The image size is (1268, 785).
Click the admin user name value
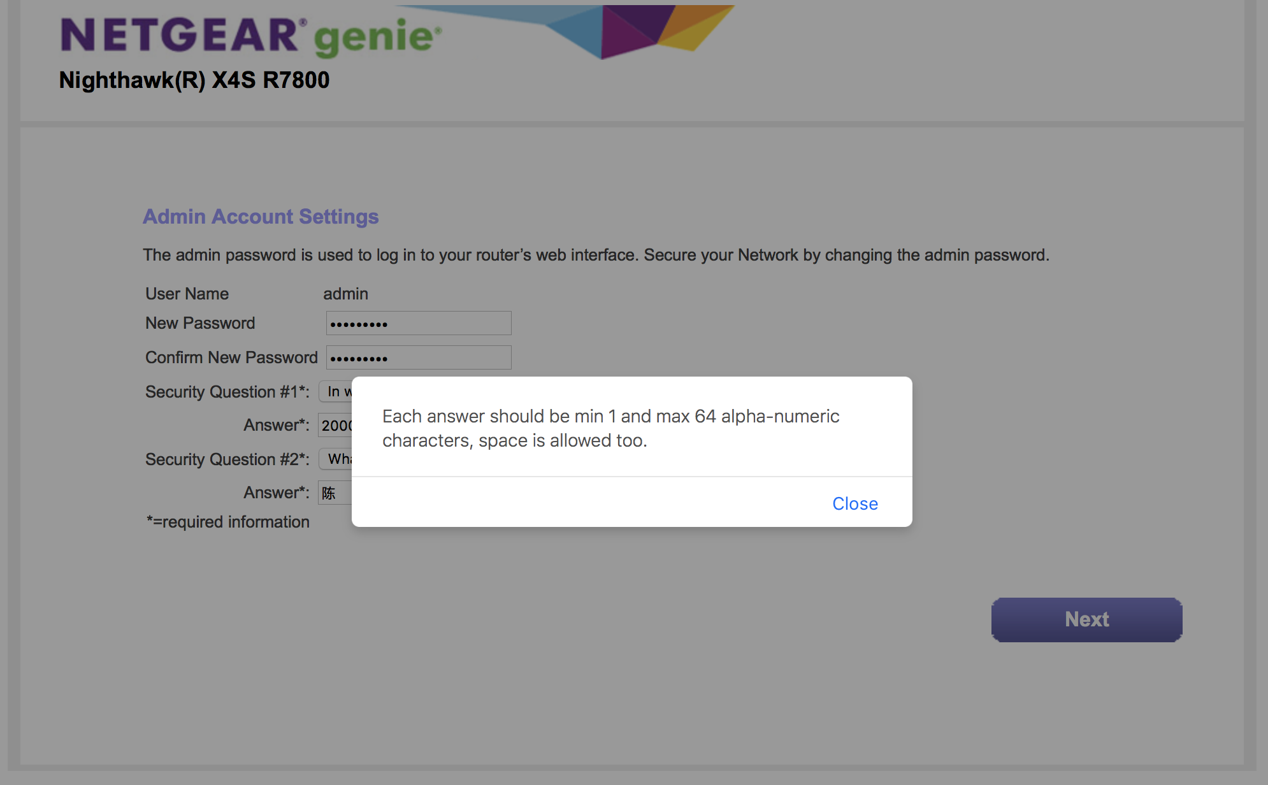(x=345, y=294)
